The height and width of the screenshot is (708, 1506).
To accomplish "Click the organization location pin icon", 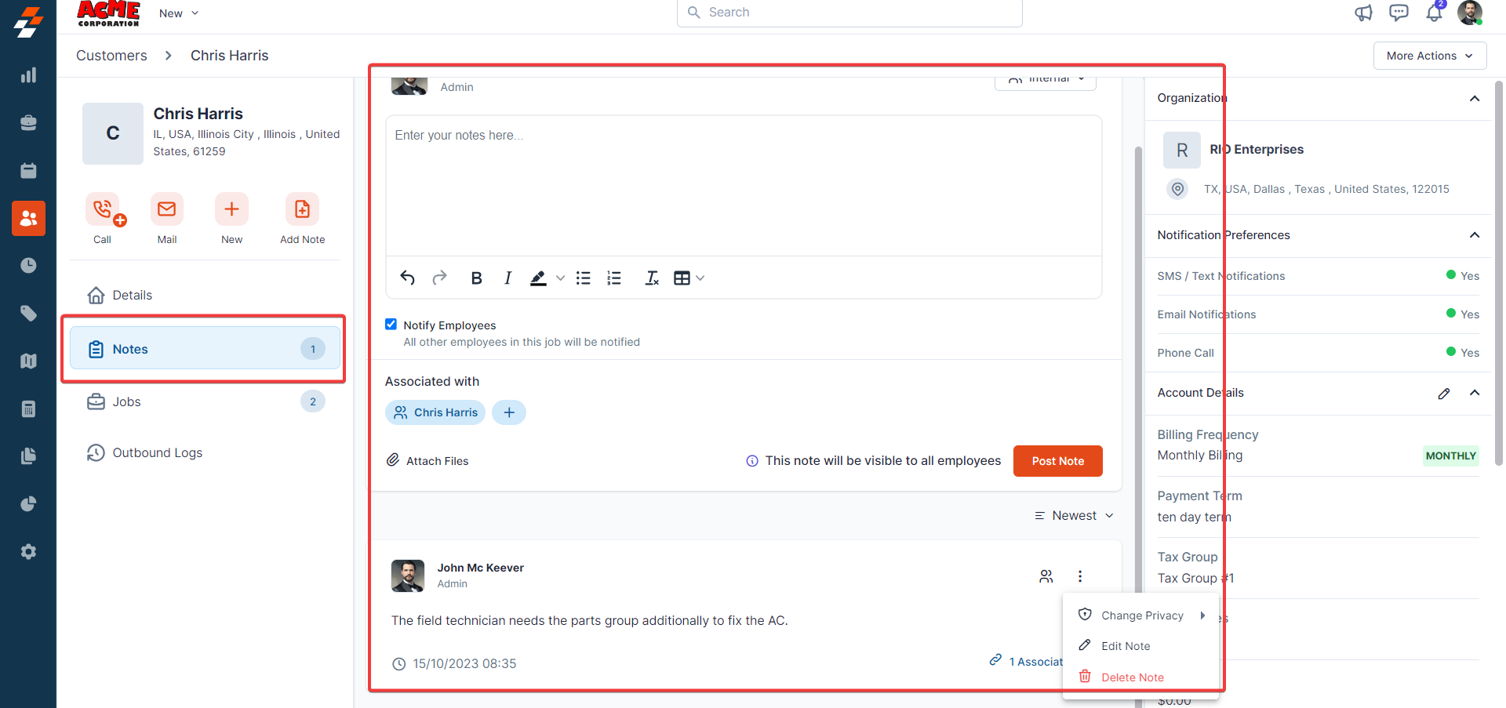I will (x=1177, y=189).
